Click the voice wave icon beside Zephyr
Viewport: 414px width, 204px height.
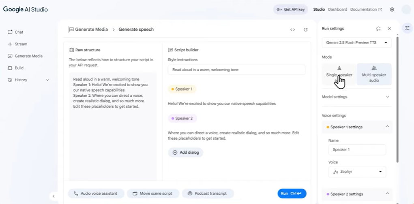tap(335, 172)
